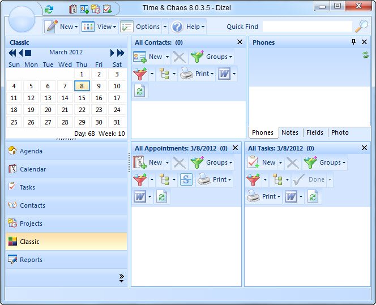Select March 15 in the calendar
Image resolution: width=376 pixels, height=305 pixels.
pos(82,98)
